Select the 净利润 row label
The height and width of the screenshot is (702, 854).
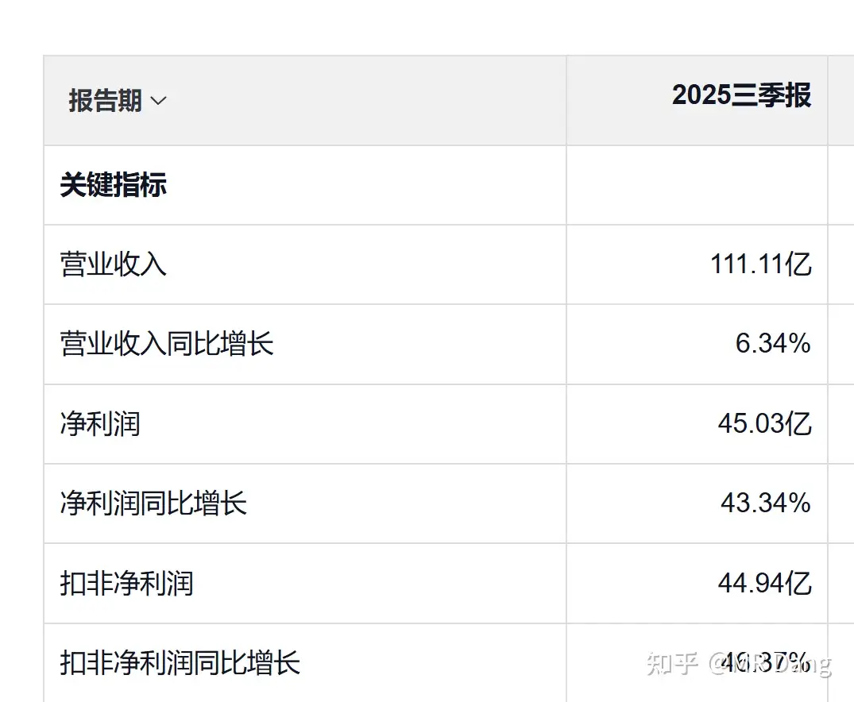(100, 424)
